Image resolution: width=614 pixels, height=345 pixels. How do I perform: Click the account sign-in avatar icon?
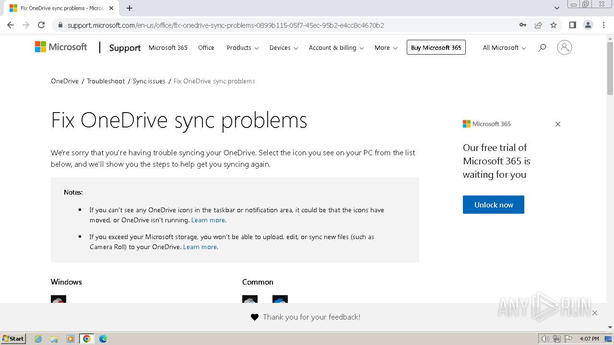tap(565, 47)
